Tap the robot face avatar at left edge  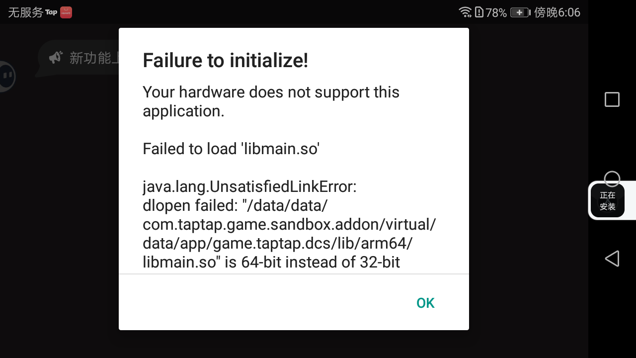pos(6,77)
